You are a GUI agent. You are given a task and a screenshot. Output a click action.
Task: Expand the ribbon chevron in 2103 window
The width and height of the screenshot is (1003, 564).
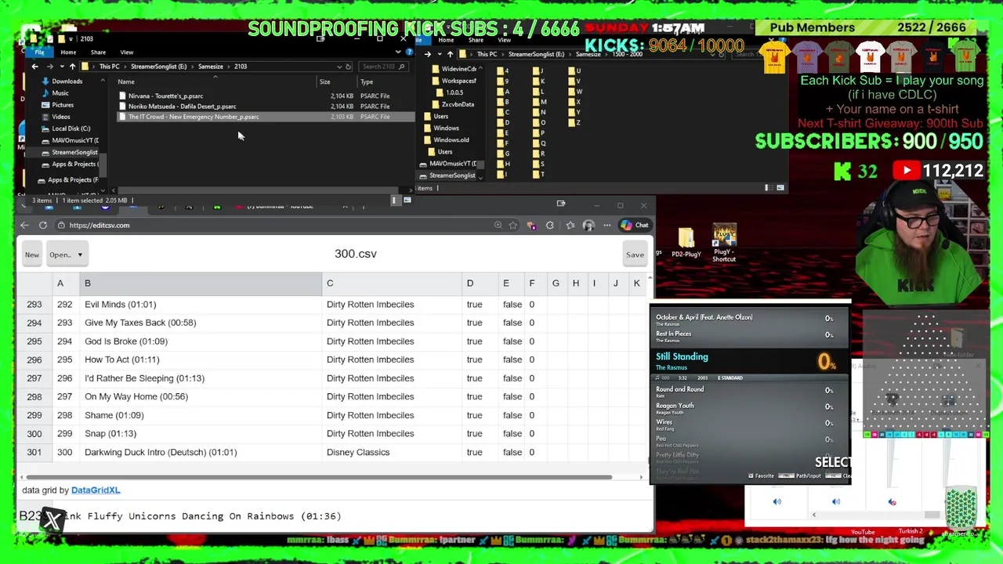pos(399,52)
